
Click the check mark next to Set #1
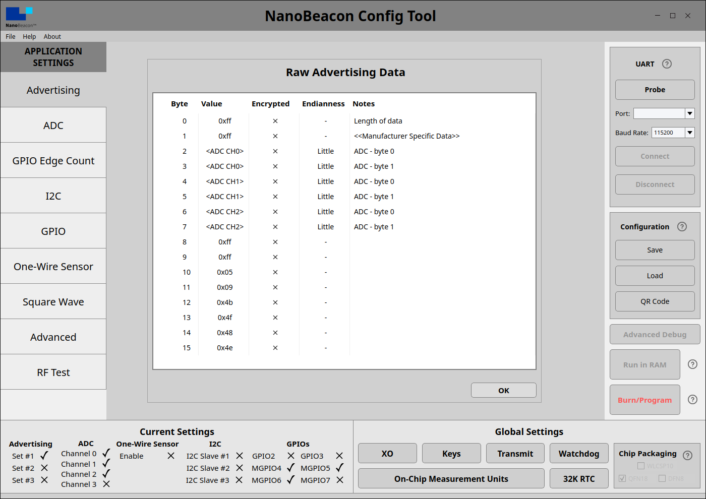click(x=44, y=456)
